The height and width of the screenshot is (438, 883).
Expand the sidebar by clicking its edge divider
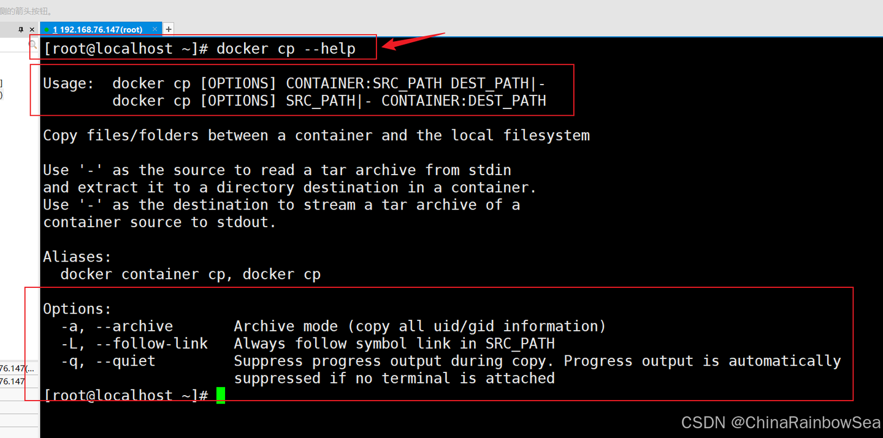point(38,214)
